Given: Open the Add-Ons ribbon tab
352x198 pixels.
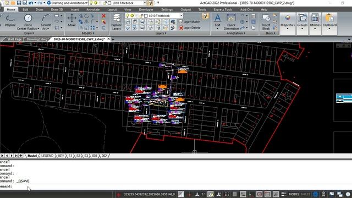Looking at the screenshot, I should (x=246, y=9).
